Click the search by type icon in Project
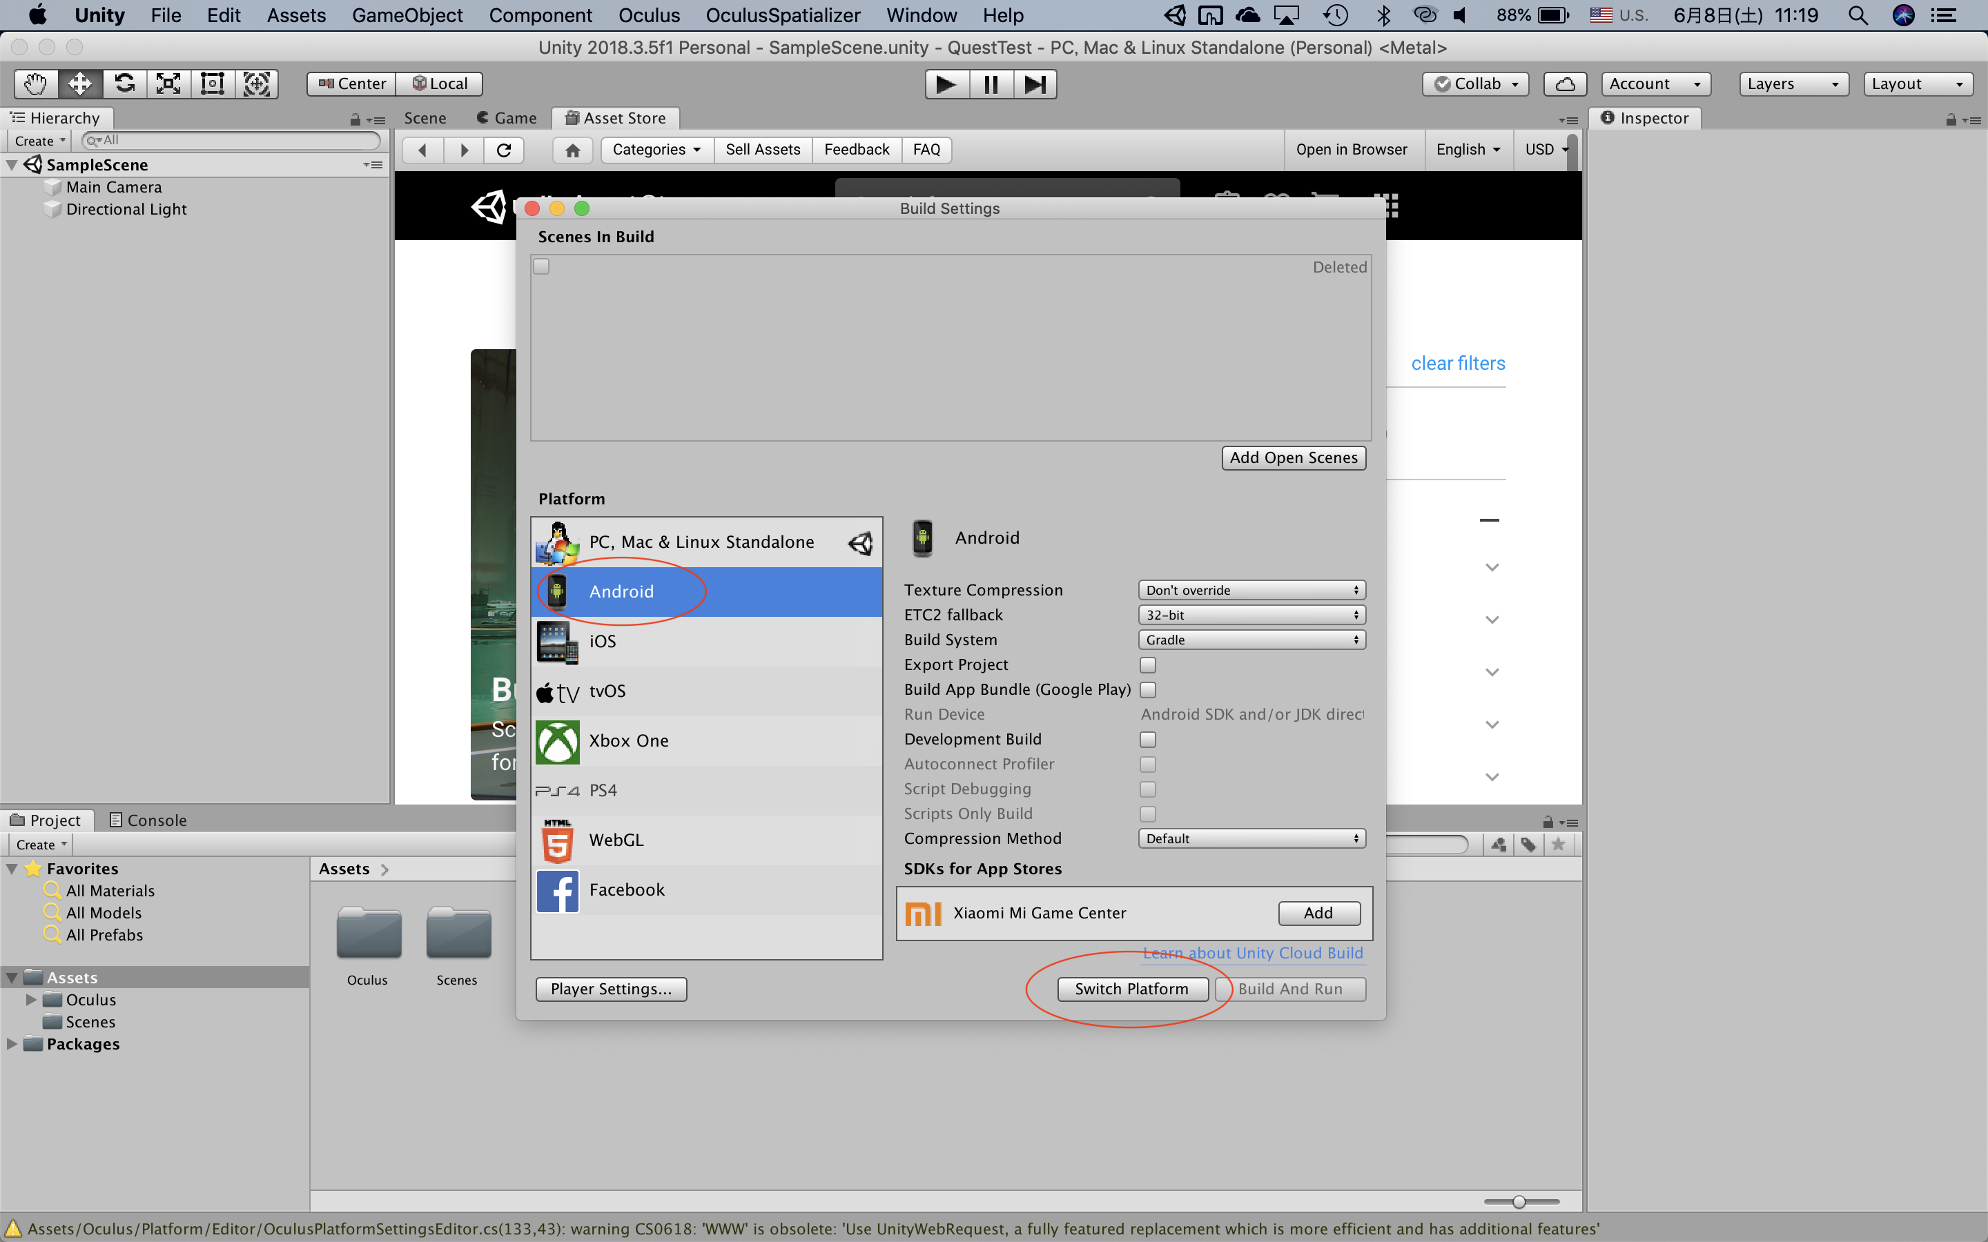Viewport: 1988px width, 1242px height. click(1499, 845)
